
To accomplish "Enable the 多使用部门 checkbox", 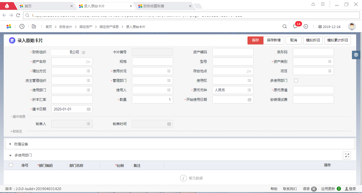I will pos(296,81).
